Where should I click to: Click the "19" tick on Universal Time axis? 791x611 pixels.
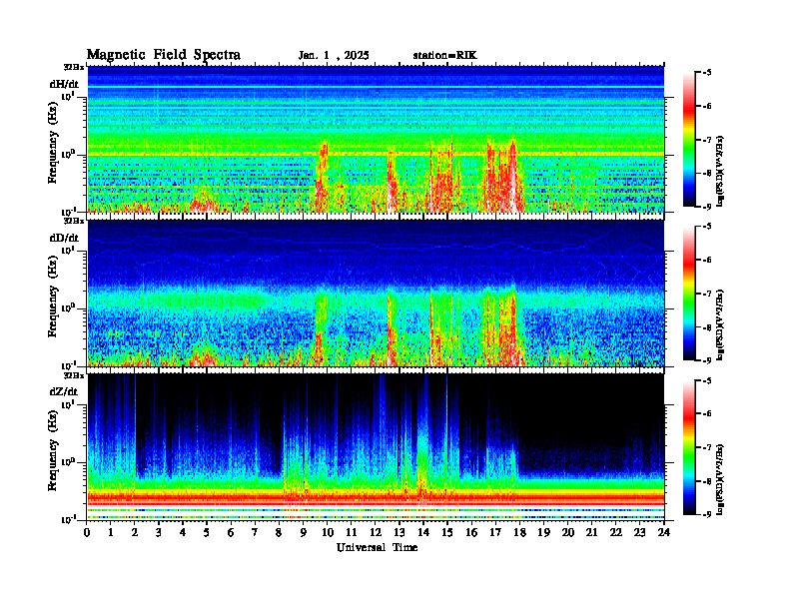(x=543, y=532)
